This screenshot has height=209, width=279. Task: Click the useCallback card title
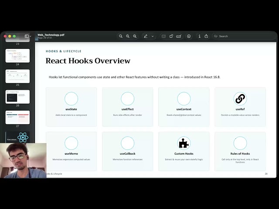(x=127, y=154)
